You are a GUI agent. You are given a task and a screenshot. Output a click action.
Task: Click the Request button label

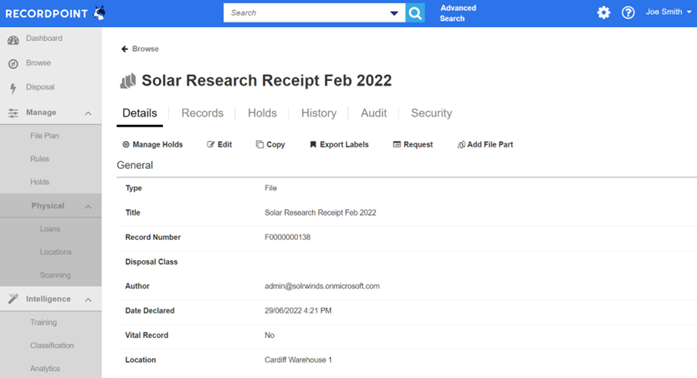[x=418, y=144]
